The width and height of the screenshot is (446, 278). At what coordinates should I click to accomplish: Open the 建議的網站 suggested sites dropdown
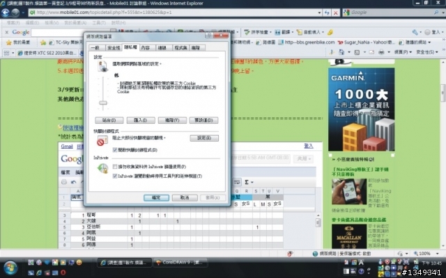429,42
